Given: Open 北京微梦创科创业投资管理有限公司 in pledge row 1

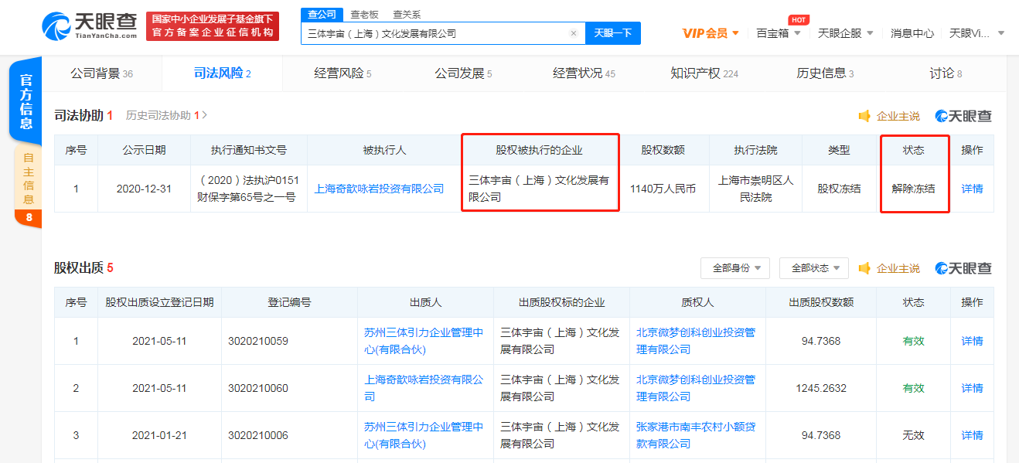Looking at the screenshot, I should pyautogui.click(x=696, y=341).
